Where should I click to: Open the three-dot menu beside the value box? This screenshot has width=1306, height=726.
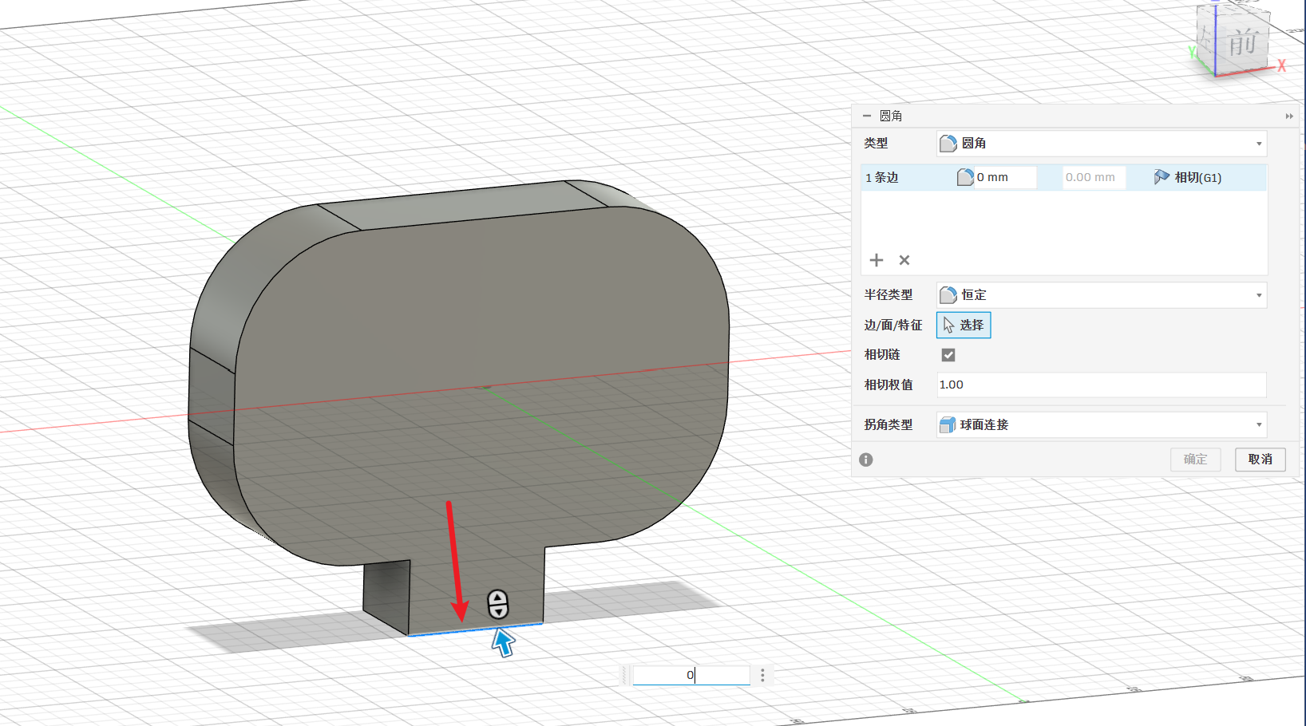[762, 675]
